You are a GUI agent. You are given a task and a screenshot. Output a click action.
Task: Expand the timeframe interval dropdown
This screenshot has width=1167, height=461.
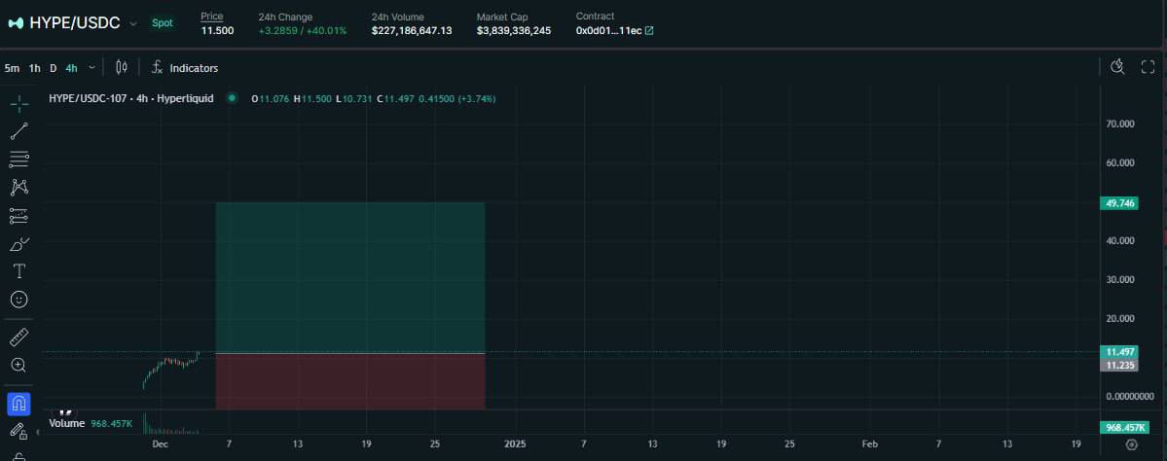pyautogui.click(x=91, y=68)
